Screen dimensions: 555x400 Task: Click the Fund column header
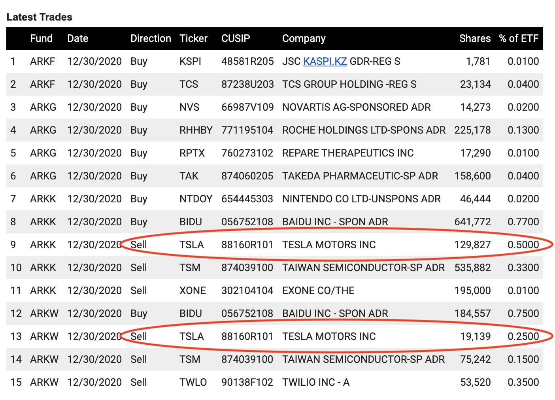point(41,38)
